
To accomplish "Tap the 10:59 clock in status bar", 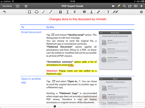I will [x=72, y=2].
